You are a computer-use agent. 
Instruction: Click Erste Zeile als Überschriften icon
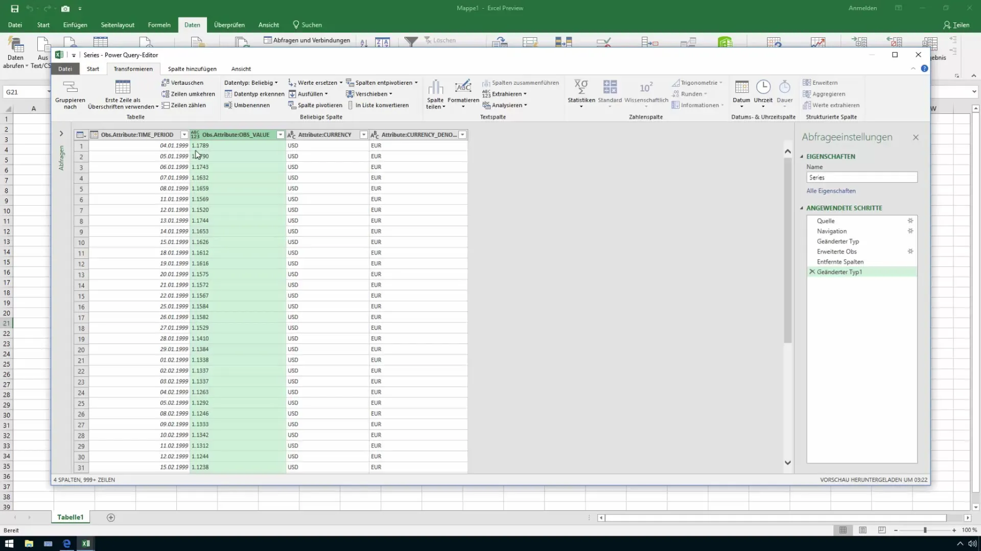(123, 87)
